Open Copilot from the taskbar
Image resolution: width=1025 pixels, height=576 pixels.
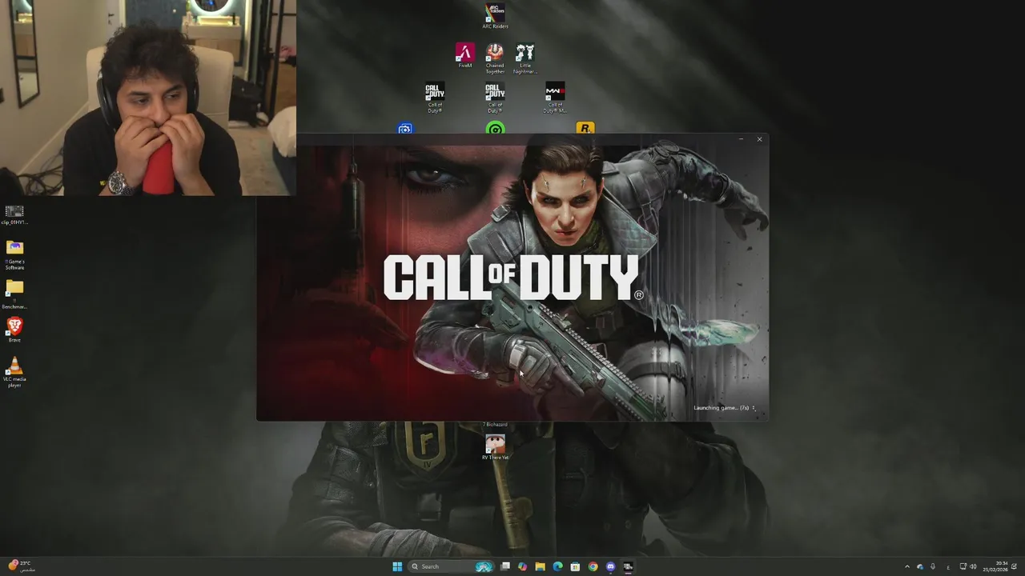click(523, 566)
